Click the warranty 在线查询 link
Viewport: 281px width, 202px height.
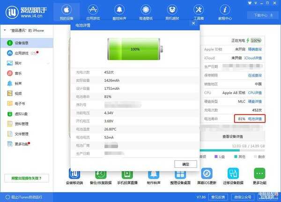[x=255, y=75]
